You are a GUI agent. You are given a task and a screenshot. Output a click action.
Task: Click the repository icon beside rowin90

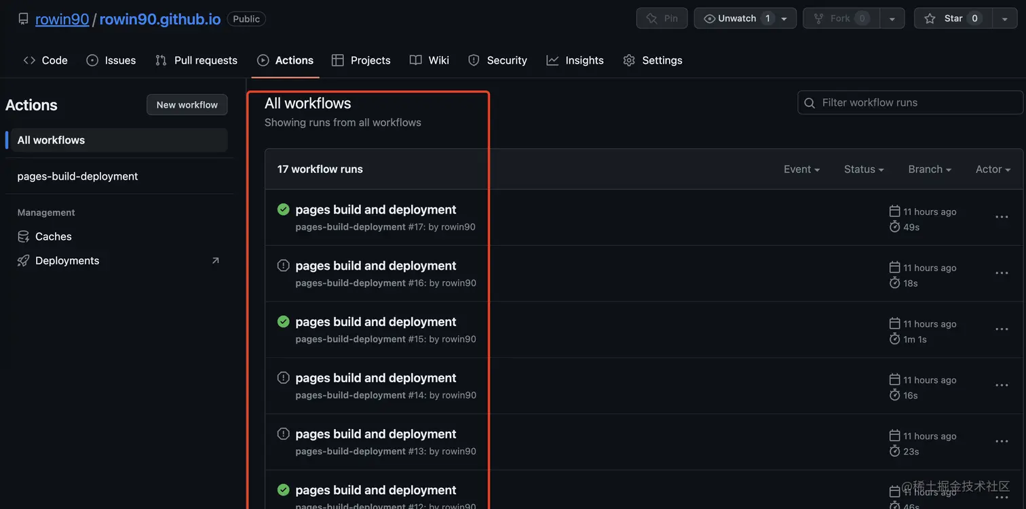(24, 19)
